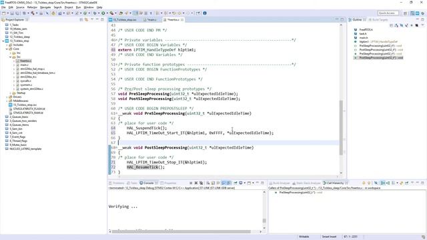Switch to the Build Analyzer tab
Image resolution: width=427 pixels, height=240 pixels.
coord(280,183)
